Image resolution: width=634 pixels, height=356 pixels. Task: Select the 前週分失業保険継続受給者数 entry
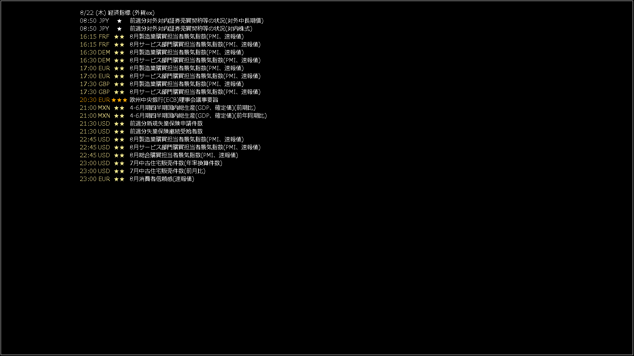[x=166, y=132]
